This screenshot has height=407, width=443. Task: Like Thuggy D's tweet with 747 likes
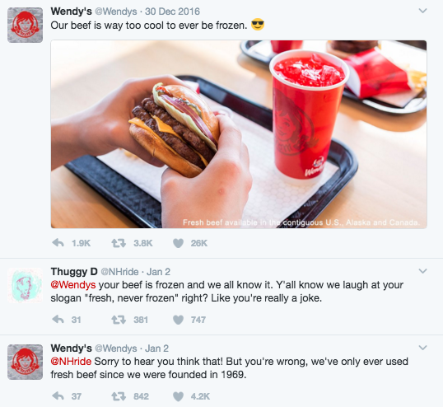click(179, 320)
